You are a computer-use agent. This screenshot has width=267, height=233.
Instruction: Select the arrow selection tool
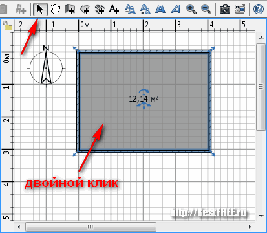pos(40,10)
